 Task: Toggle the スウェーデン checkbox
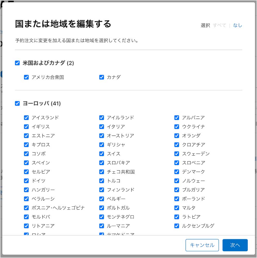pos(177,154)
